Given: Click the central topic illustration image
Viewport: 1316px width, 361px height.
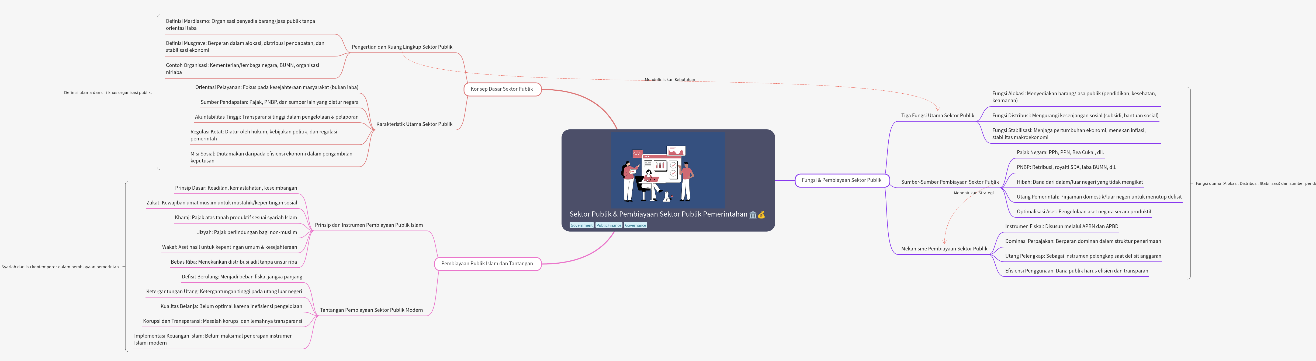Looking at the screenshot, I should coord(667,171).
